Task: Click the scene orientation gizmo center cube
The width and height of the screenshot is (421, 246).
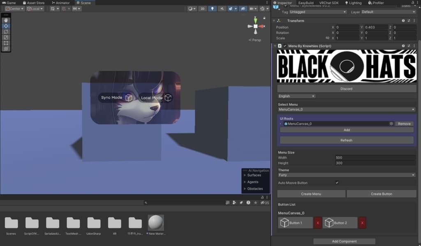Action: (x=255, y=26)
